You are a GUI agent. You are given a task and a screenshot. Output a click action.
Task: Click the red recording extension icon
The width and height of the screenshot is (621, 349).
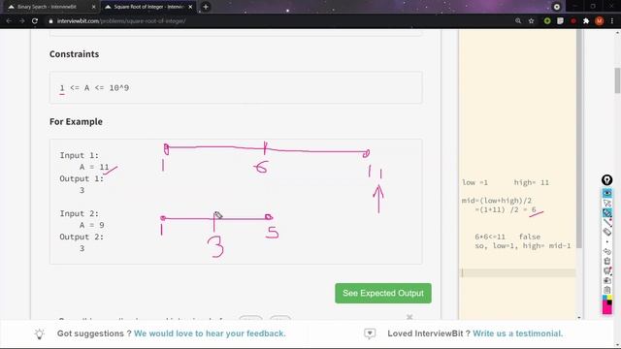click(573, 21)
